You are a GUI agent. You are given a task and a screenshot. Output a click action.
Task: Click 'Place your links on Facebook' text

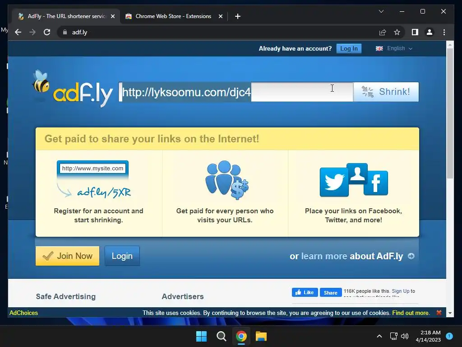353,216
